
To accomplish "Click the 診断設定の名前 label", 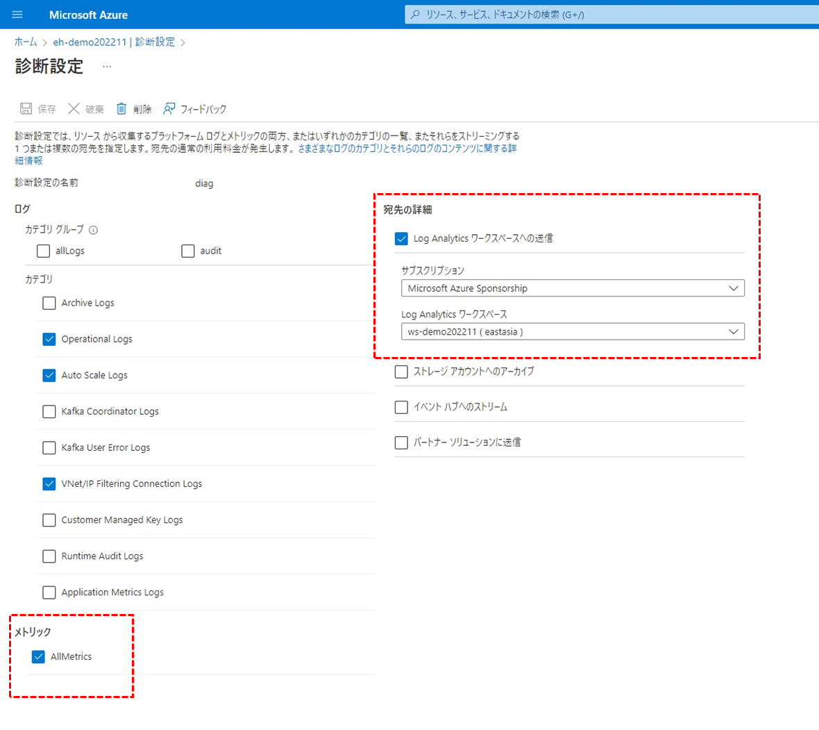I will click(47, 183).
